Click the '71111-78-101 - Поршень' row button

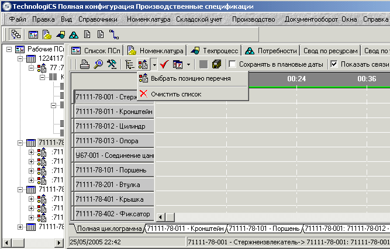[114, 170]
